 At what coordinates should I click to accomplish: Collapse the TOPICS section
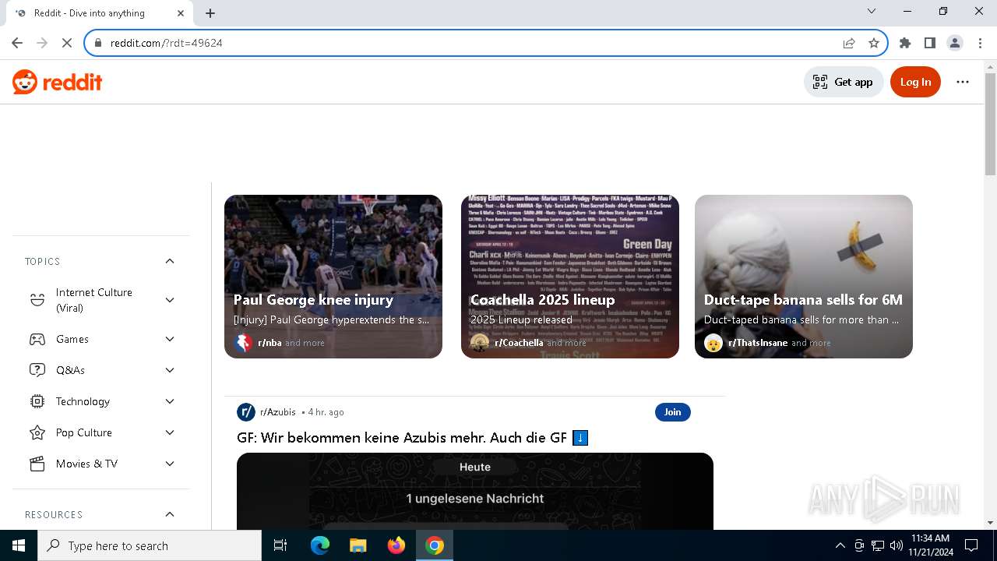[x=170, y=261]
